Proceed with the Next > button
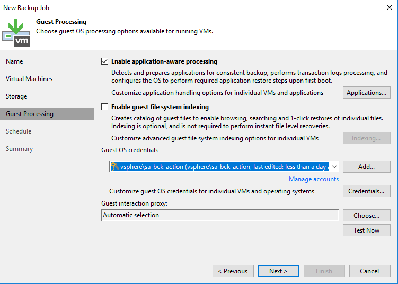Image resolution: width=398 pixels, height=284 pixels. [278, 271]
